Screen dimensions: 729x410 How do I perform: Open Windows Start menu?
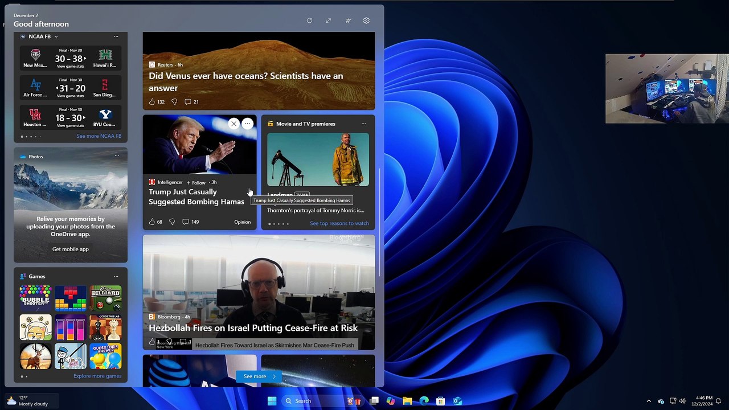272,401
